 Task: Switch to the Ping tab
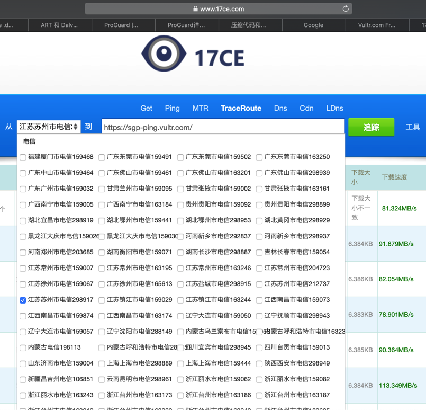[172, 108]
